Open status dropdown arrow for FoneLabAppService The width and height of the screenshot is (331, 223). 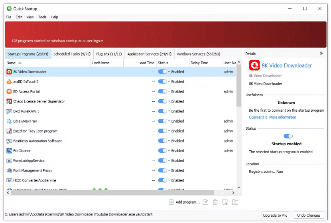(169, 161)
